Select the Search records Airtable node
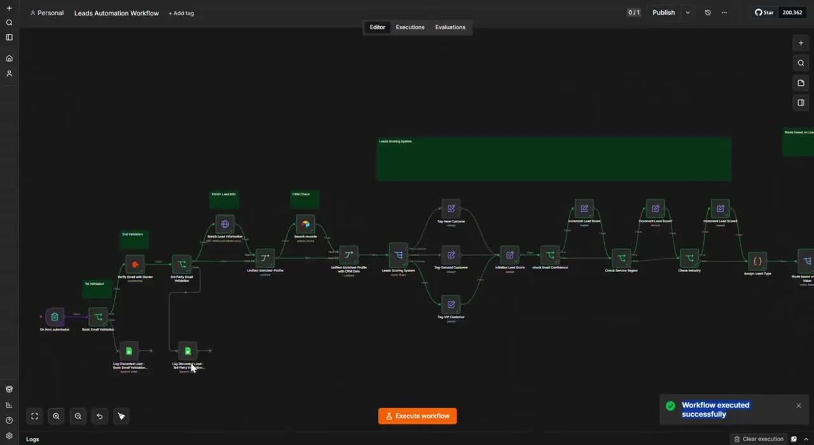The height and width of the screenshot is (445, 814). pos(305,224)
